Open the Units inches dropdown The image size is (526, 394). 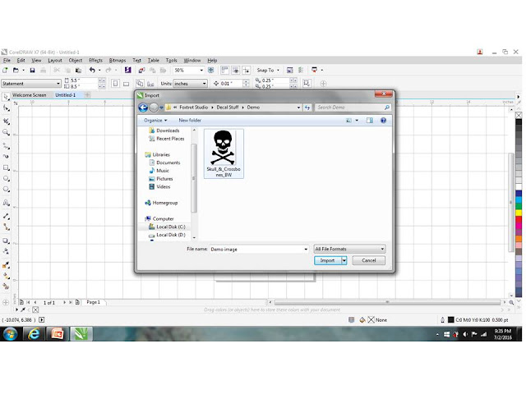point(204,84)
